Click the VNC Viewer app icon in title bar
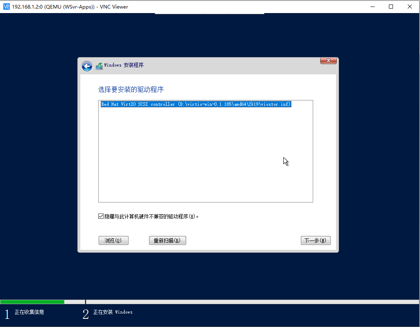 pos(7,7)
